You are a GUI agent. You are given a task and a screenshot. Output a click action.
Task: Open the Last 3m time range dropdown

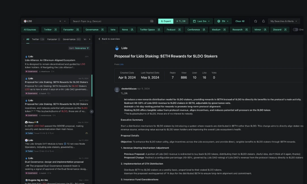tap(201, 21)
